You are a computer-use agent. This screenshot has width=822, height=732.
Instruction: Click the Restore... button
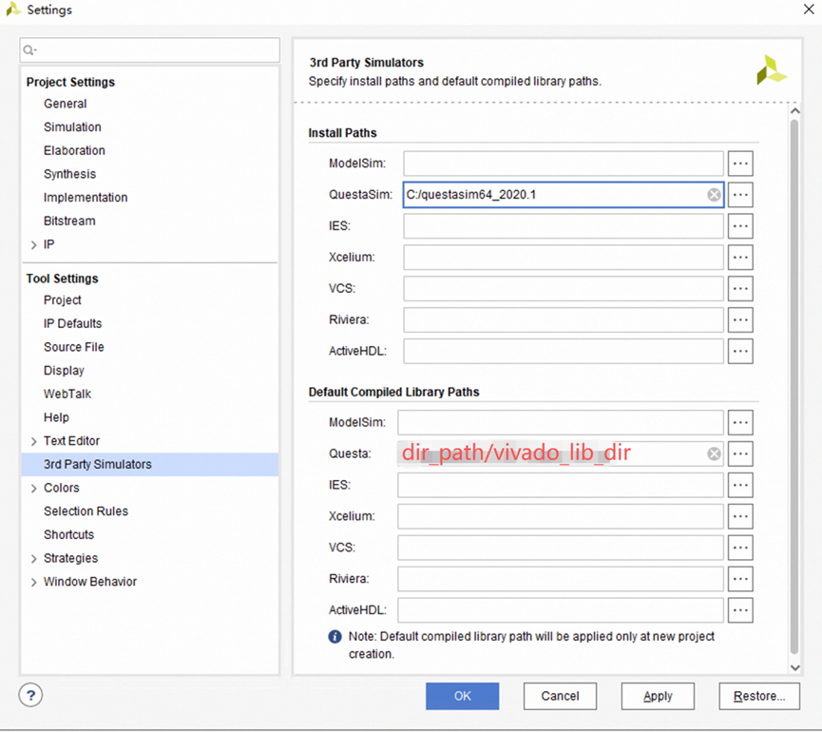[759, 696]
